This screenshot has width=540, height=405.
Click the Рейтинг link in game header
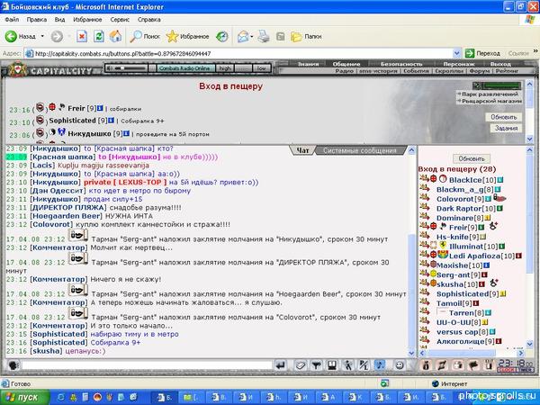(507, 71)
